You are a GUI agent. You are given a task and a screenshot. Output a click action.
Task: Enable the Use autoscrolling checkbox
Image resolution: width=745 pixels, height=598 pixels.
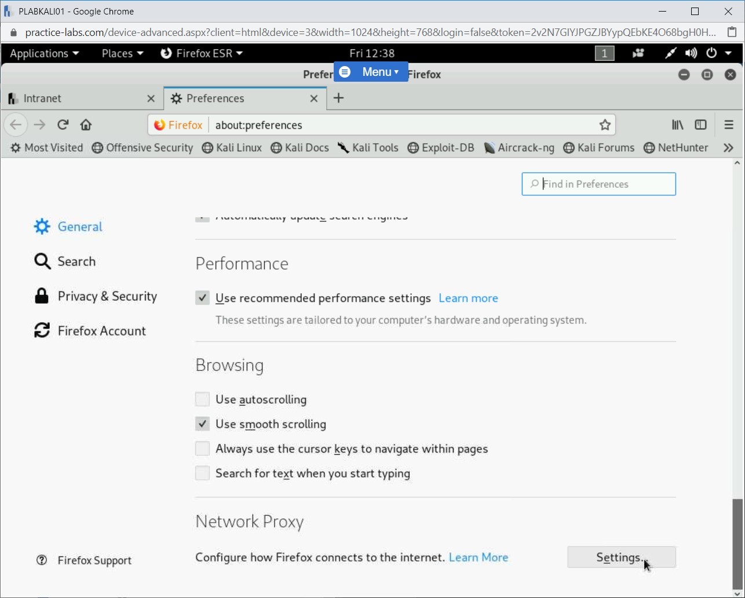(202, 400)
